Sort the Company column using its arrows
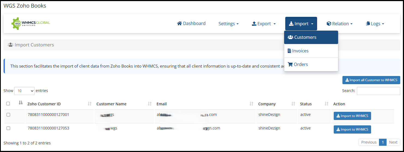Viewport: 404px width, 152px height. (x=293, y=104)
